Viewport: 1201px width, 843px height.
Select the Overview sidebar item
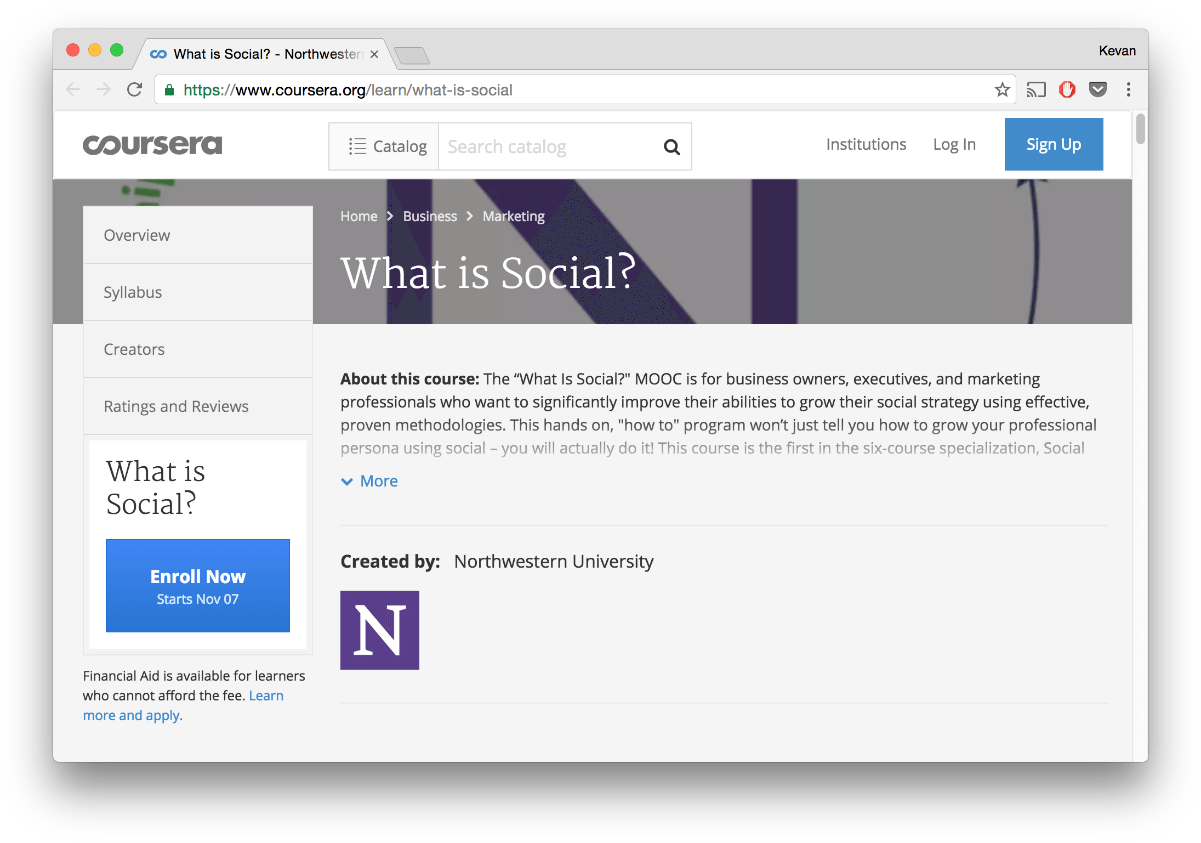click(x=136, y=235)
